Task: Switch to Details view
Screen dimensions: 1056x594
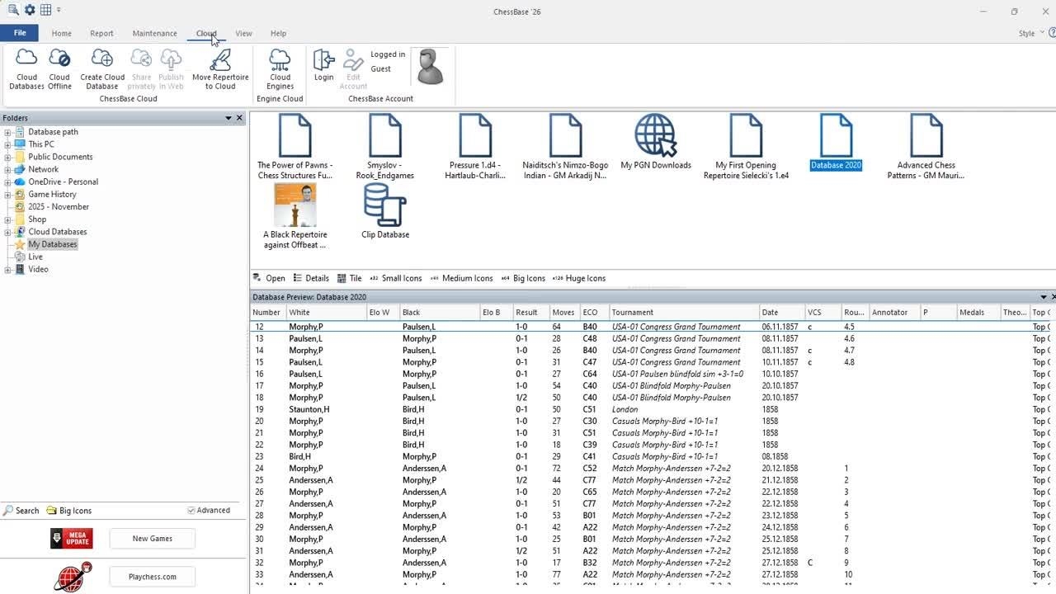Action: point(311,278)
